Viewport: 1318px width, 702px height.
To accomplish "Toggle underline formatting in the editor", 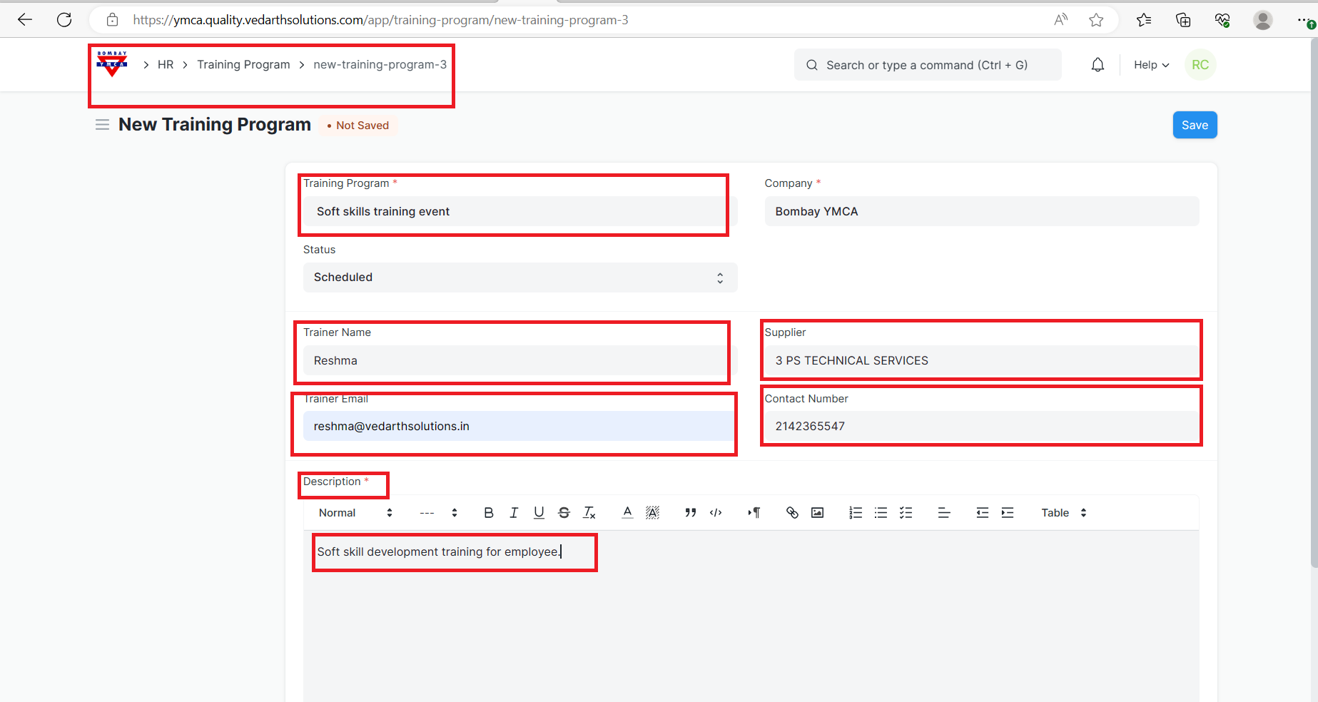I will coord(539,513).
